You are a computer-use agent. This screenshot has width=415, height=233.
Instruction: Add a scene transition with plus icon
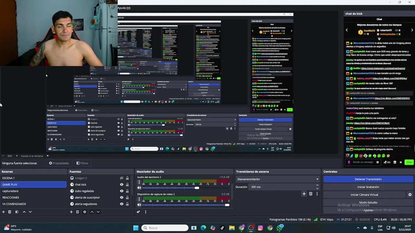click(304, 194)
